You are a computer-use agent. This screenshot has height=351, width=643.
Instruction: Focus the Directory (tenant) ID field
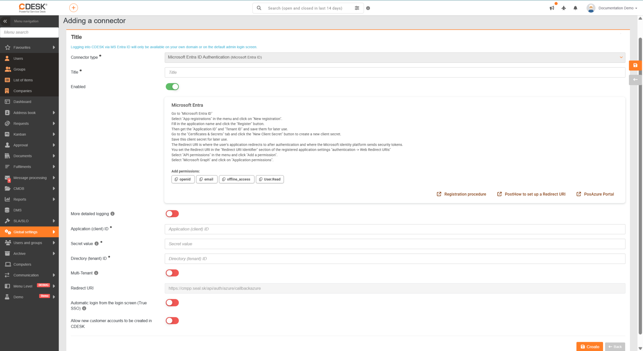click(395, 259)
